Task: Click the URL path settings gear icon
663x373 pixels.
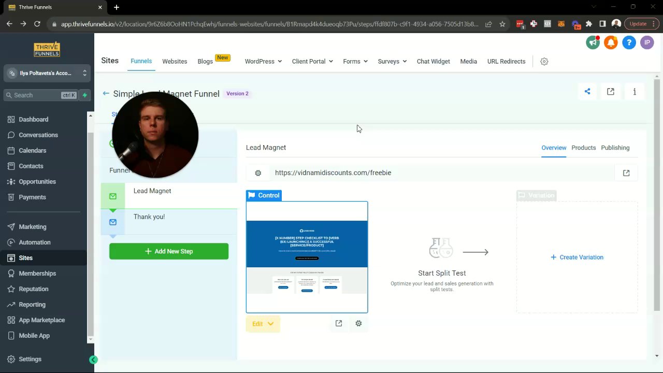Action: tap(258, 173)
